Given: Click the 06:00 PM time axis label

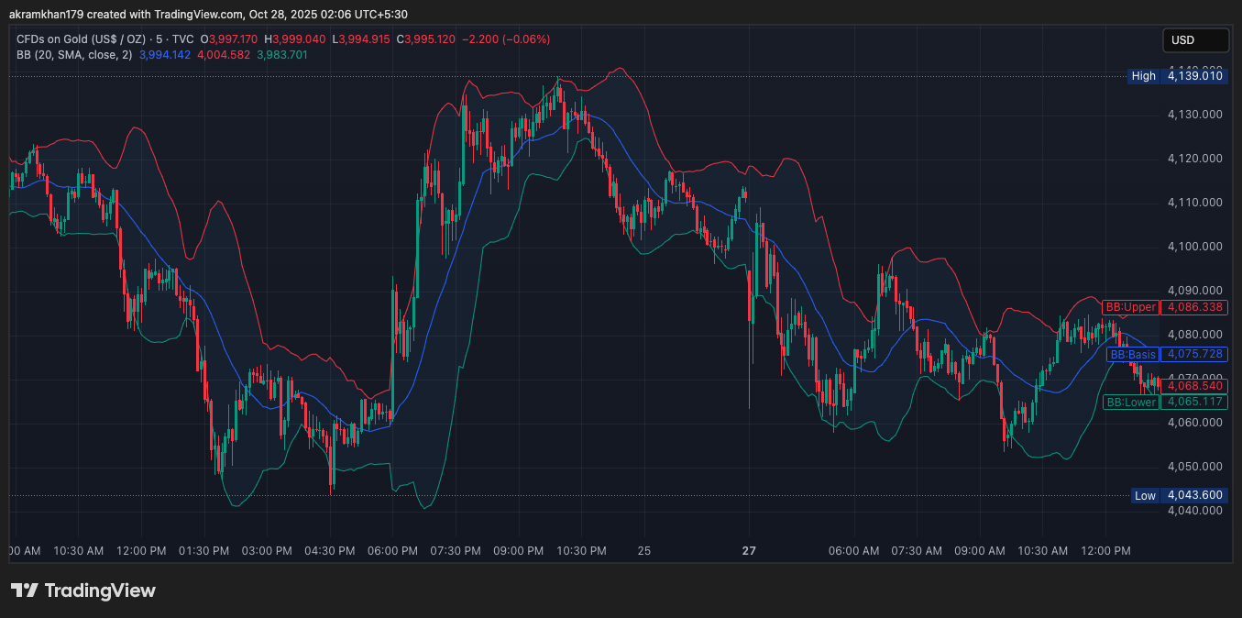Looking at the screenshot, I should (x=392, y=551).
